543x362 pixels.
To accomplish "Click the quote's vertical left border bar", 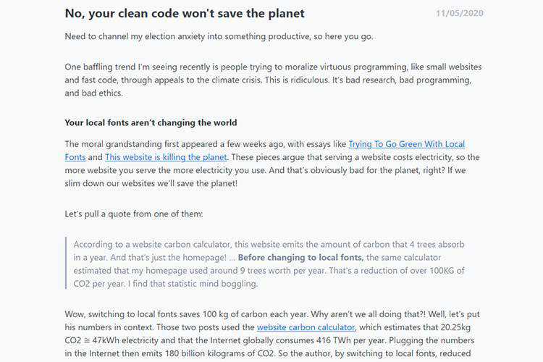I will tap(65, 264).
